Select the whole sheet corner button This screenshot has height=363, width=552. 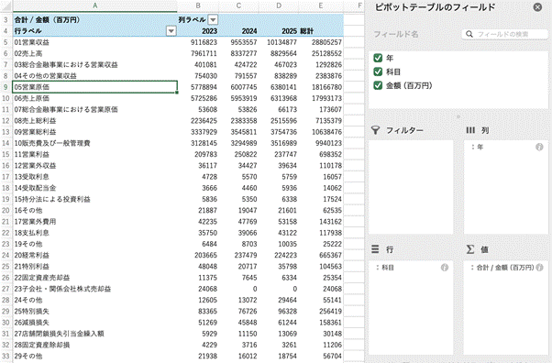coord(6,5)
